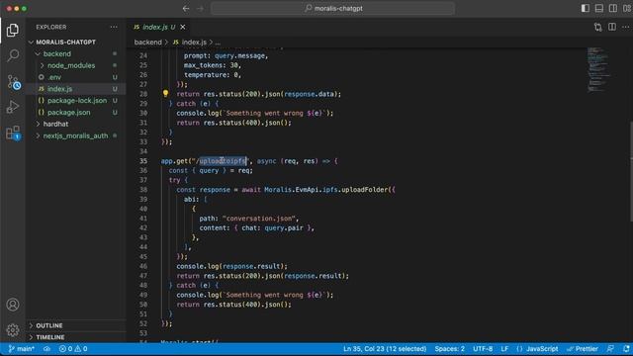
Task: Expand the nextjs_moralis_auth folder
Action: [76, 135]
